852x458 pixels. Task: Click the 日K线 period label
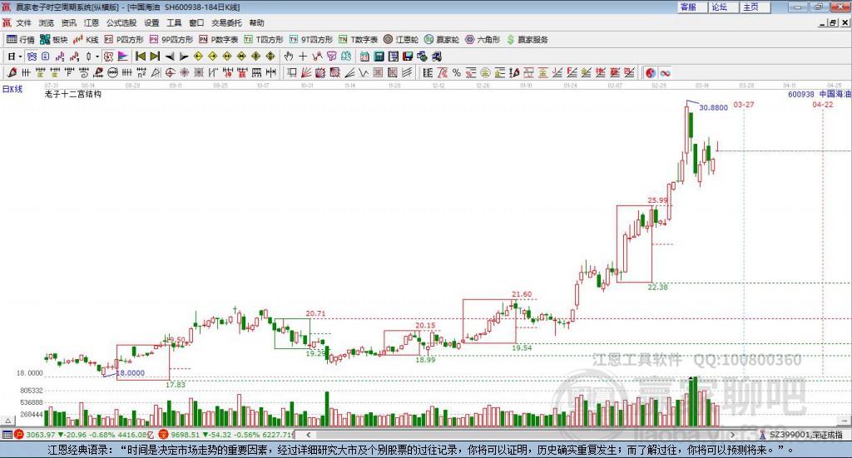coord(12,89)
